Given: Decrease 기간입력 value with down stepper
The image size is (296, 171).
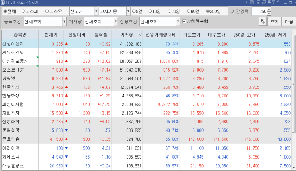Looking at the screenshot, I should (x=269, y=14).
